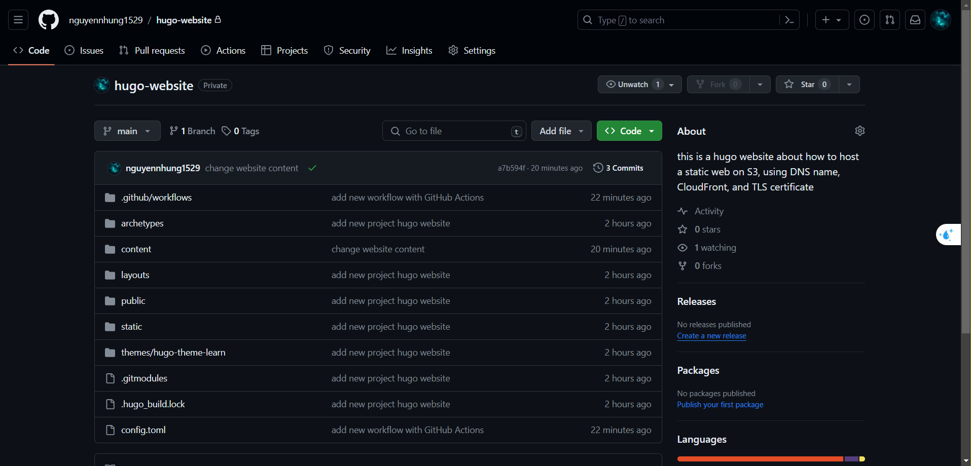Open the nguyennhung1529 owner link in breadcrumb
971x466 pixels.
pos(106,20)
